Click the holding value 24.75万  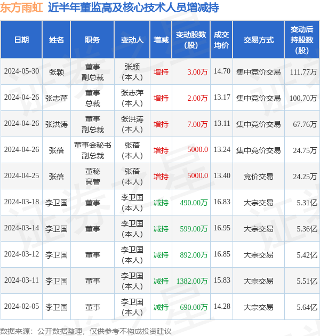(x=305, y=150)
